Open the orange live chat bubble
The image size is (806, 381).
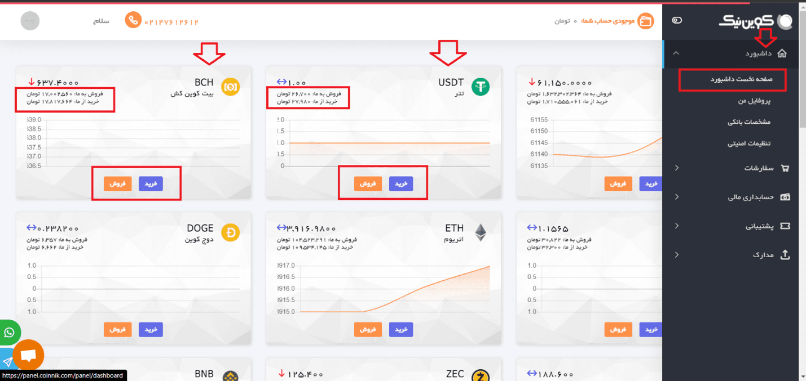tap(28, 356)
